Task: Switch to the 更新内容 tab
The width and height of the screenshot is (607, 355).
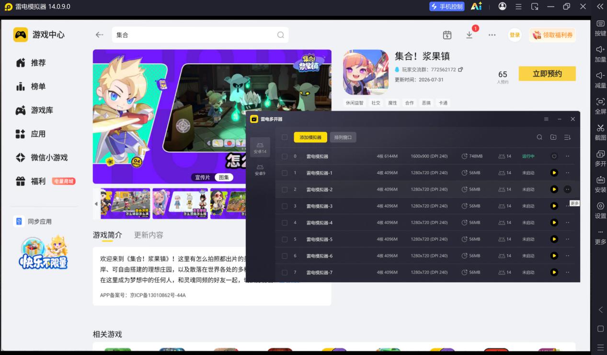Action: [x=149, y=235]
